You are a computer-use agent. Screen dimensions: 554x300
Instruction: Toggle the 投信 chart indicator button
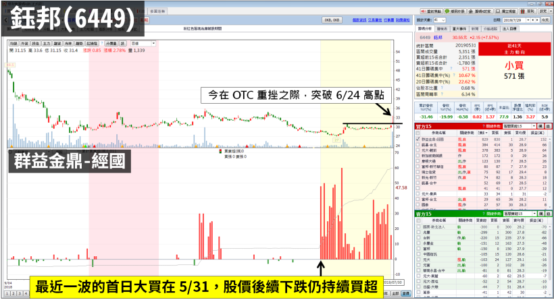point(35,43)
